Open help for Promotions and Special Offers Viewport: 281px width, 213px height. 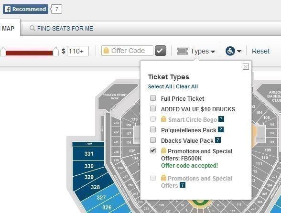click(x=183, y=185)
